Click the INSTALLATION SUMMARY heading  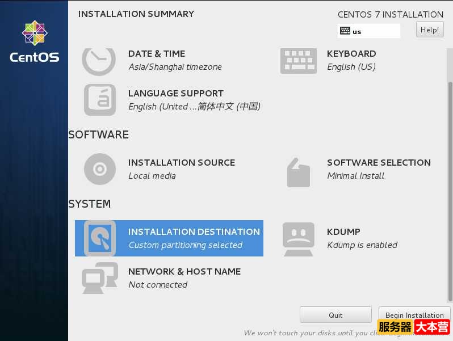pyautogui.click(x=136, y=14)
